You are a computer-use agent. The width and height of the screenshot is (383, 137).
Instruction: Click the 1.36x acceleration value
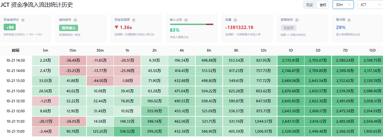click(x=123, y=27)
